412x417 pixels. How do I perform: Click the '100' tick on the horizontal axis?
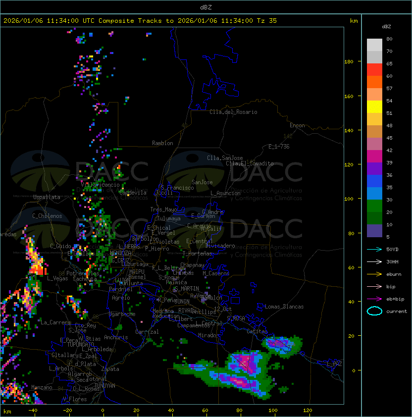273,411
